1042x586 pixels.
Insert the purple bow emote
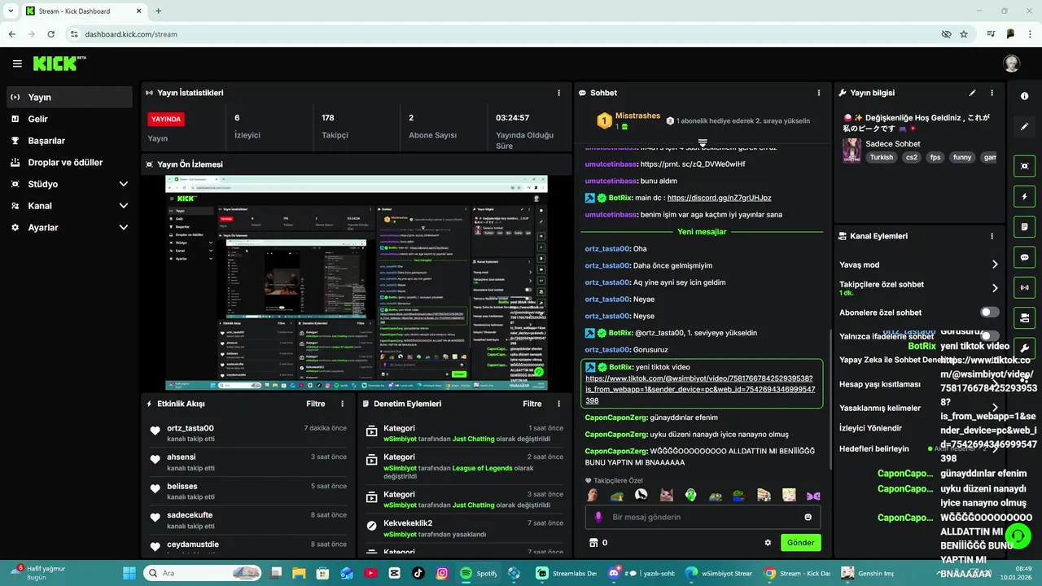pos(813,495)
